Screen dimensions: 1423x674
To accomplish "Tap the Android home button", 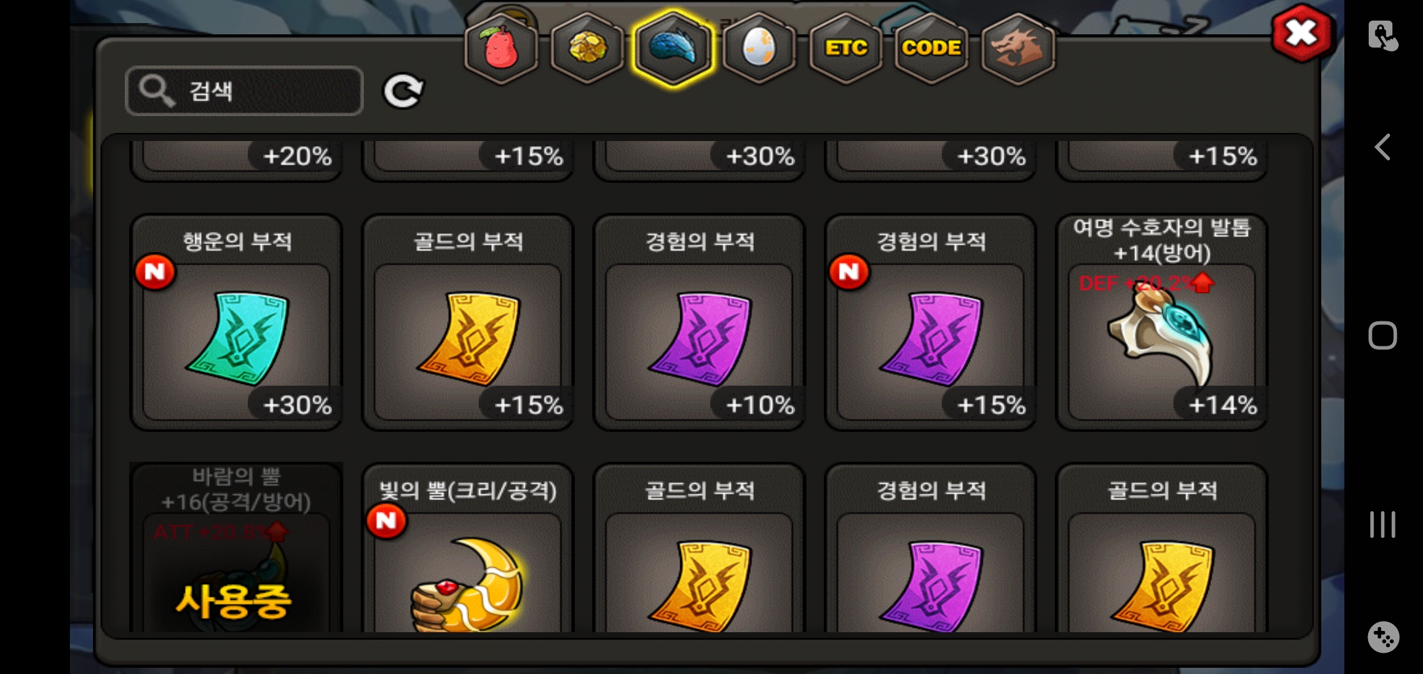I will (x=1382, y=336).
